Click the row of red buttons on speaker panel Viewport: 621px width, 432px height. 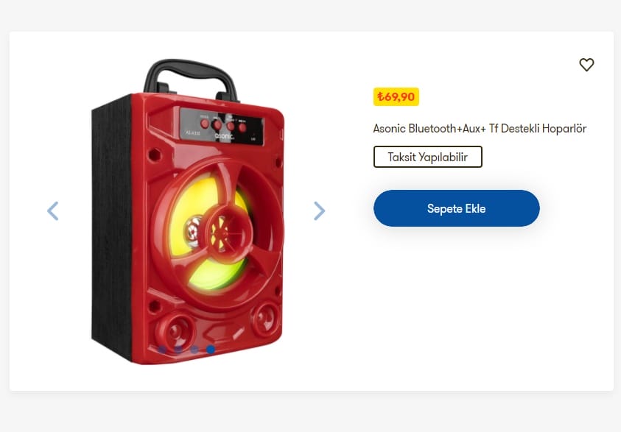point(223,125)
